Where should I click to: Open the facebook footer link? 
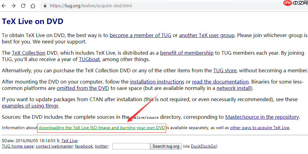(84, 146)
